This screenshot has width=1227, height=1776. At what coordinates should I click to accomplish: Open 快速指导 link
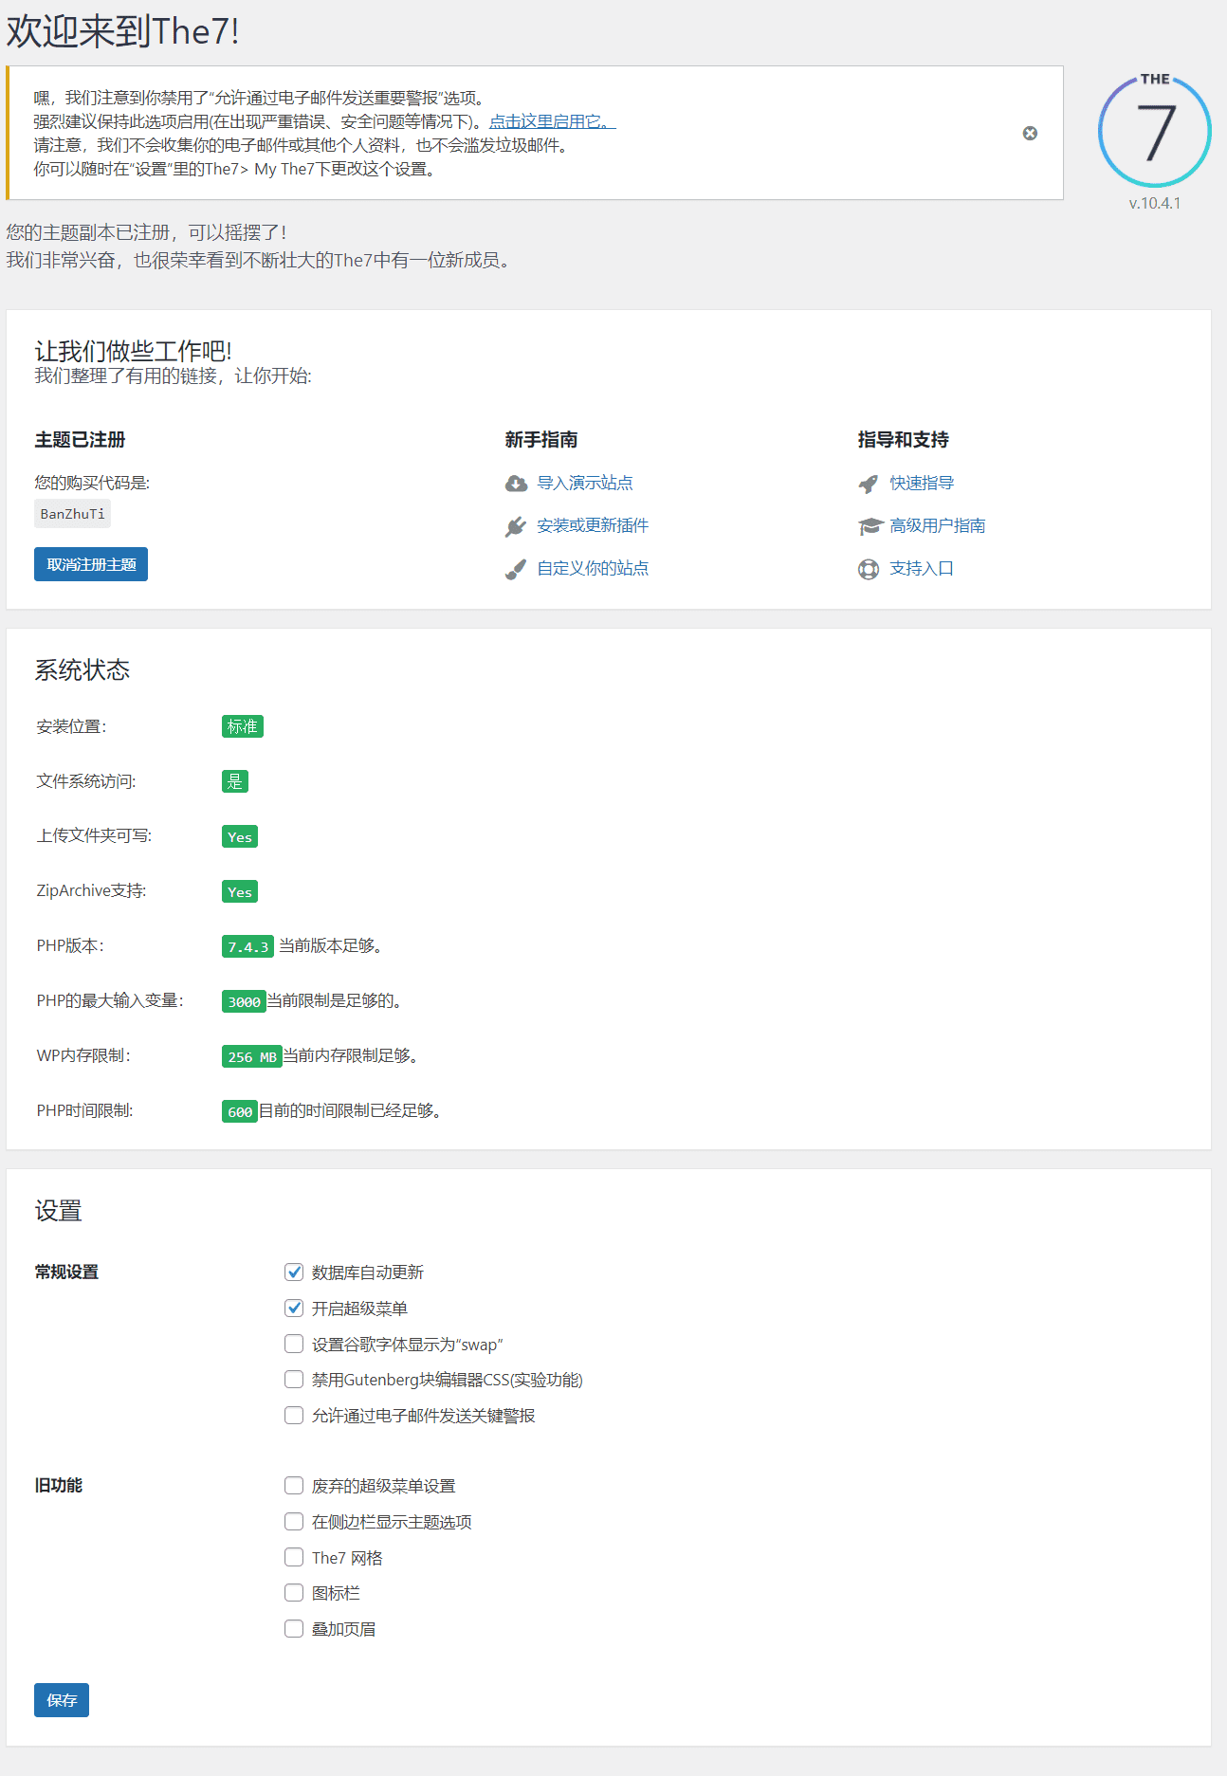click(922, 483)
